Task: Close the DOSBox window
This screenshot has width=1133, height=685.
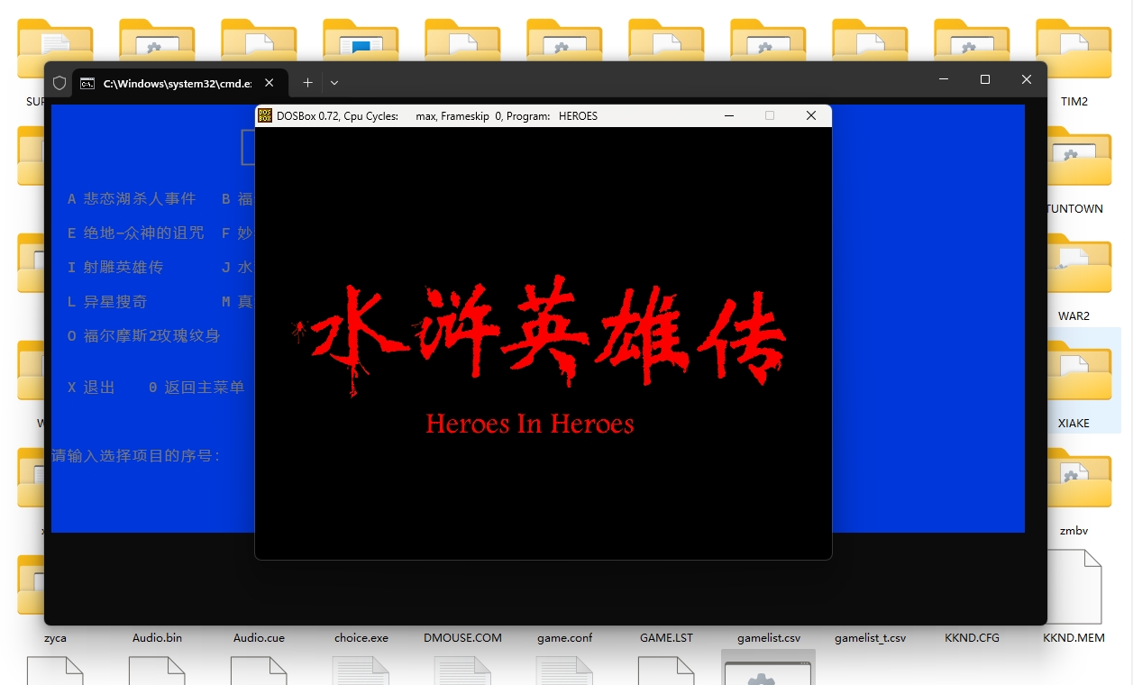Action: click(x=810, y=115)
